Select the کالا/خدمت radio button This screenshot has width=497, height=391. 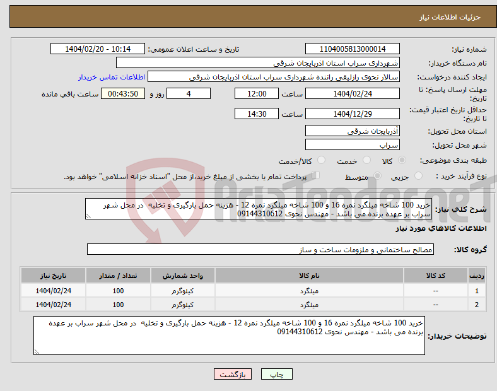(321, 160)
